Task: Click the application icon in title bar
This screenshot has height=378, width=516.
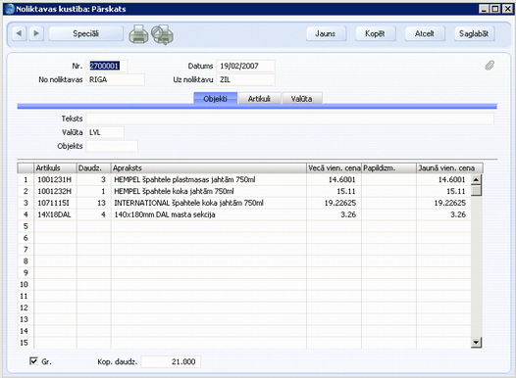Action: click(x=10, y=9)
